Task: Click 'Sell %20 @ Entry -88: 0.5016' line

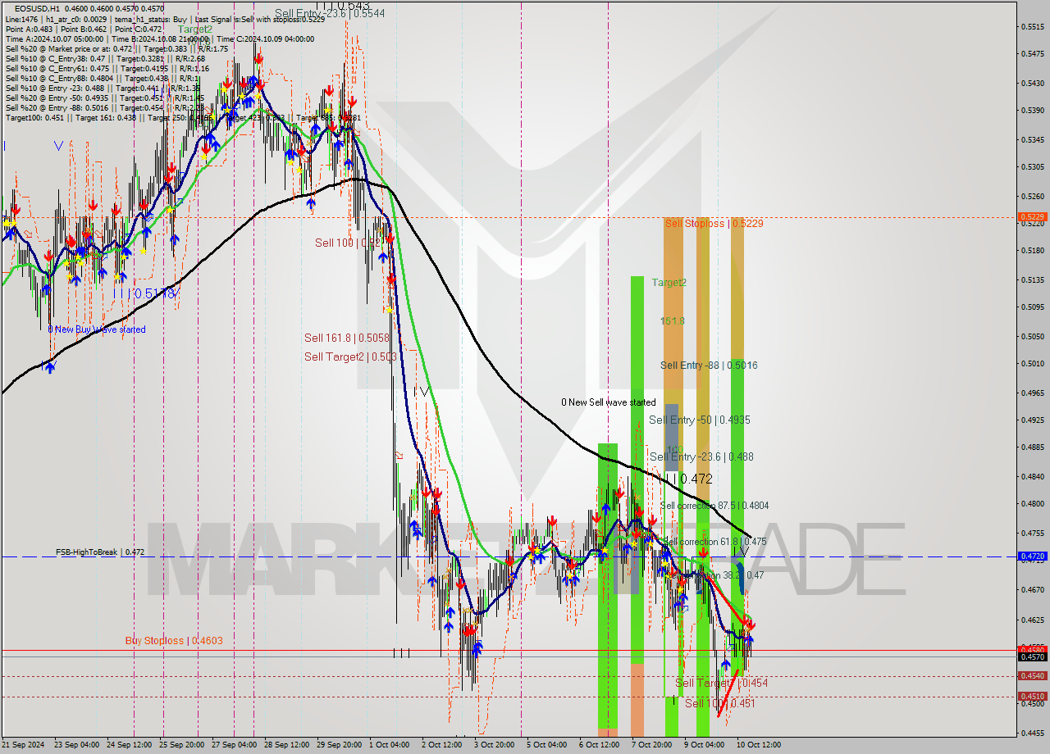Action: 105,107
